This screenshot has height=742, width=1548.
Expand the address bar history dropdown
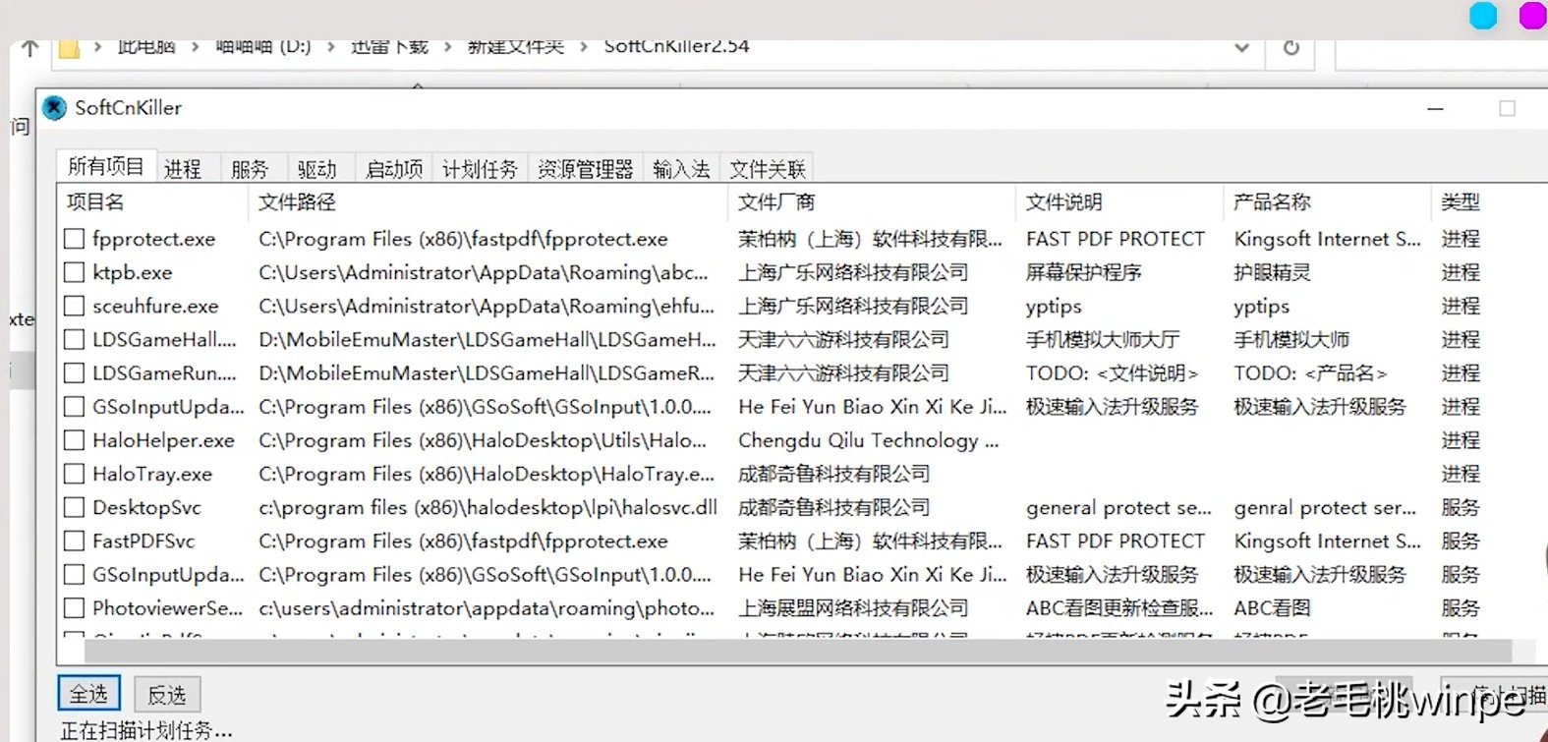point(1241,48)
